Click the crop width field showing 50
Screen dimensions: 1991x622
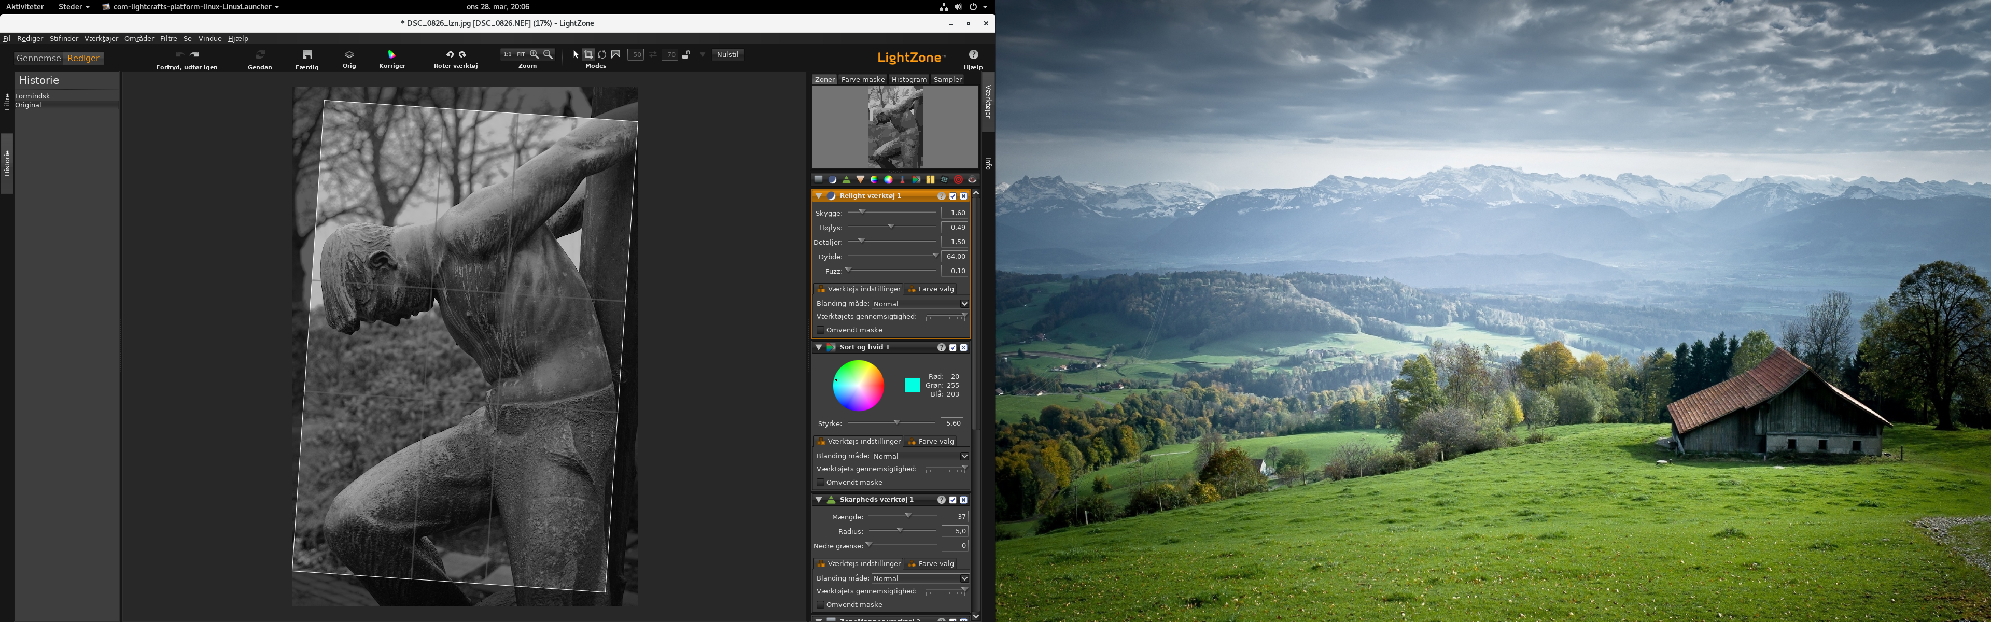(x=635, y=54)
